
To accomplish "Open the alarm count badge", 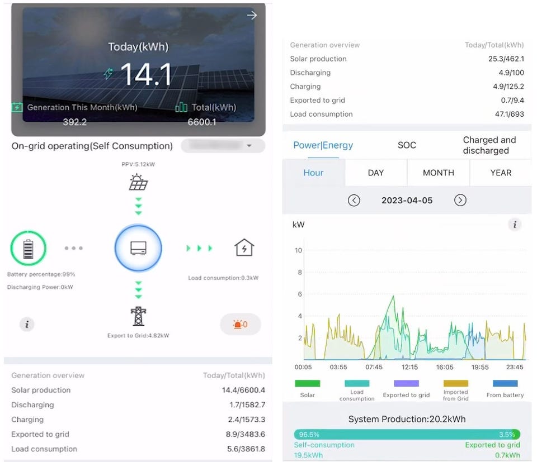I will [x=241, y=324].
